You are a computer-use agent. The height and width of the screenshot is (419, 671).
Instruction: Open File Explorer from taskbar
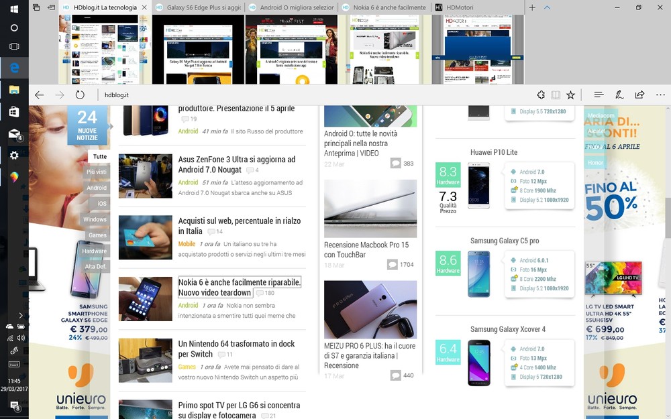(14, 89)
